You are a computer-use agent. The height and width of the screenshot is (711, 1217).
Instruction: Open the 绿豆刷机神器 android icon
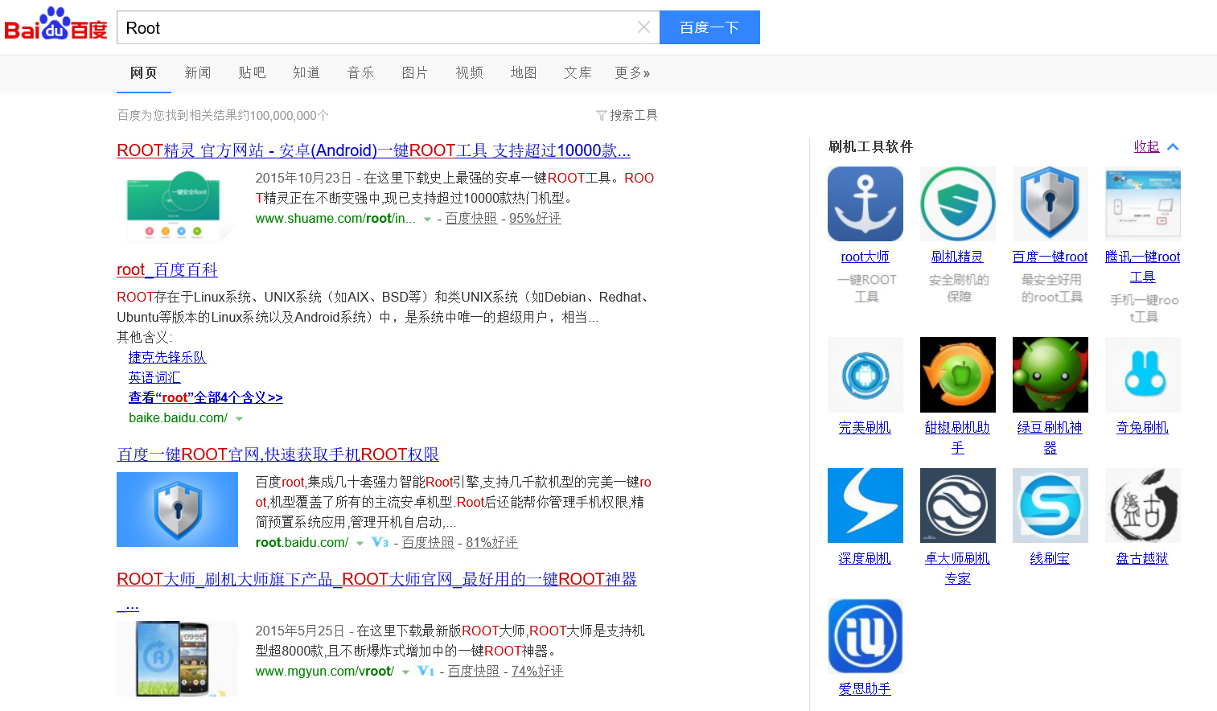coord(1050,375)
